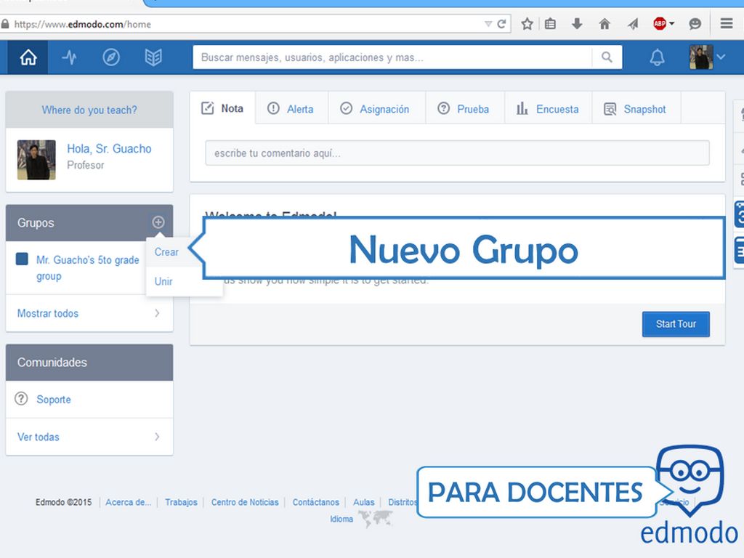
Task: Click the search magnifier icon
Action: pyautogui.click(x=607, y=57)
